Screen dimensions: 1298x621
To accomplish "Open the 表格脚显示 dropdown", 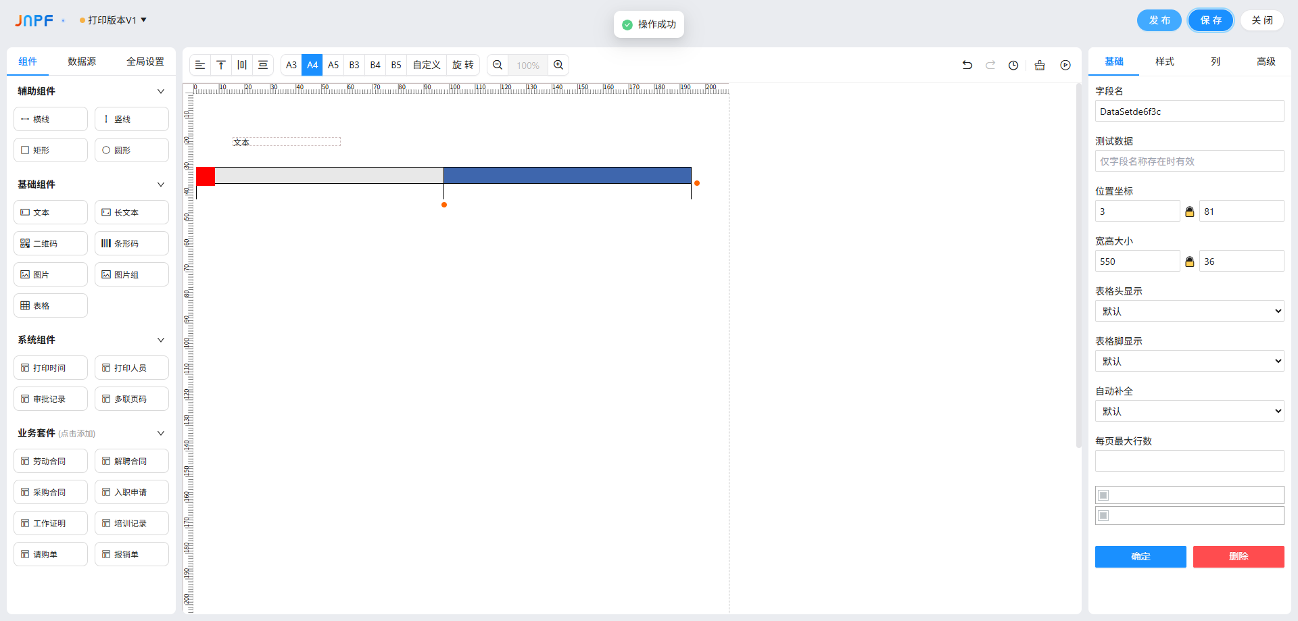I will [1190, 362].
